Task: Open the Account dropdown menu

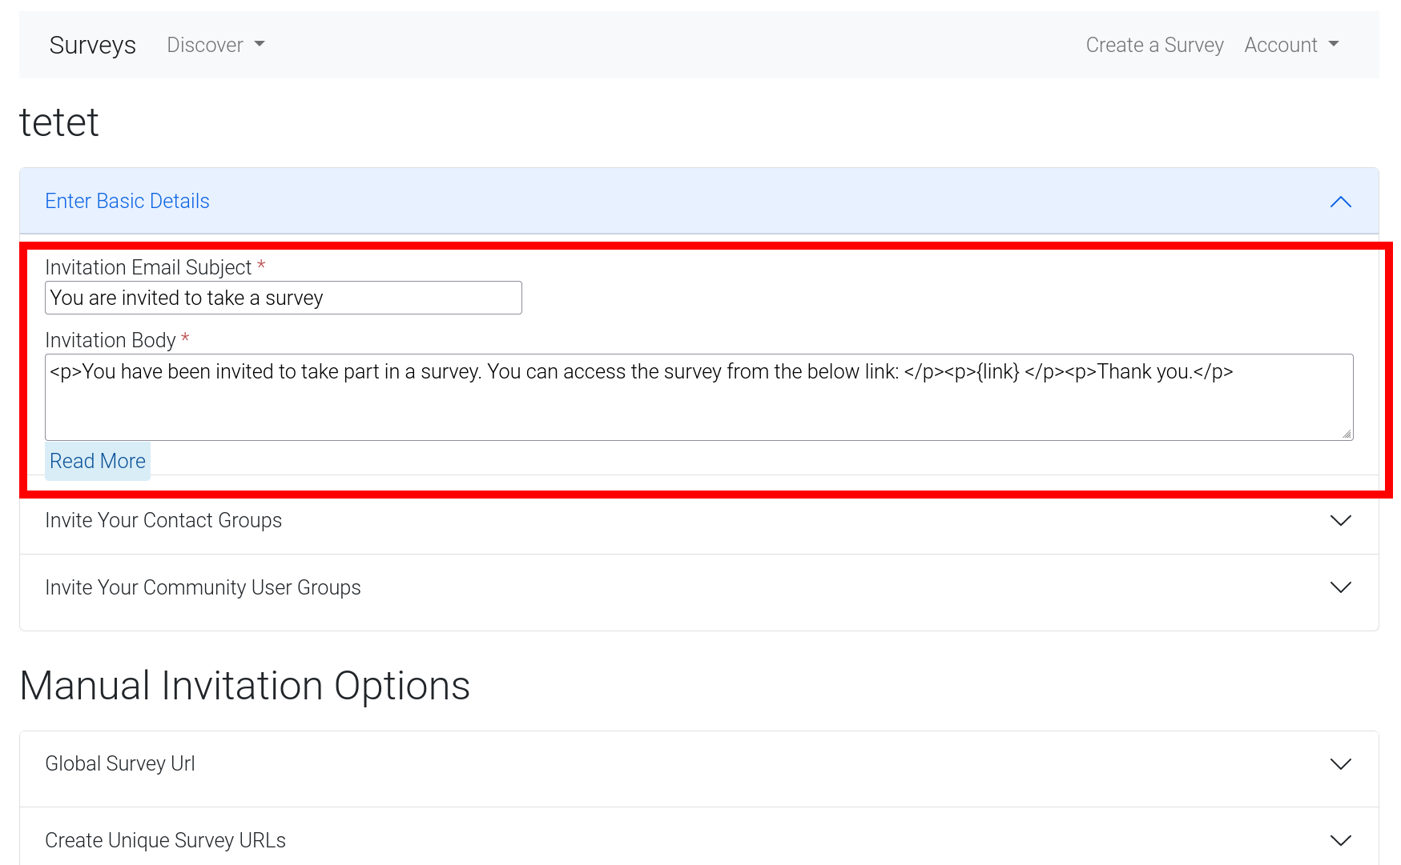Action: click(1281, 45)
